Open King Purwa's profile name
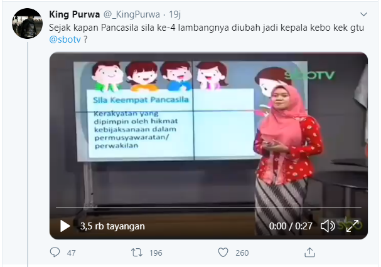This screenshot has height=267, width=381. (x=74, y=14)
